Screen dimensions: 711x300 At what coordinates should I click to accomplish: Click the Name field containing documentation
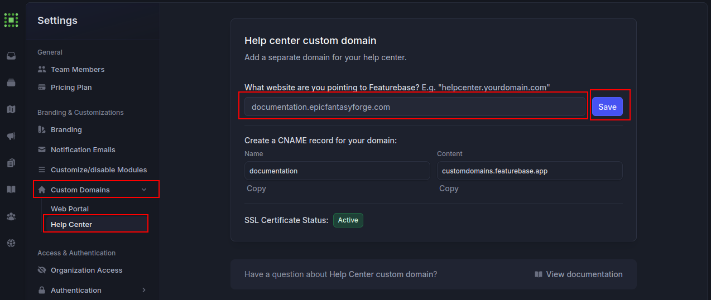(x=337, y=171)
